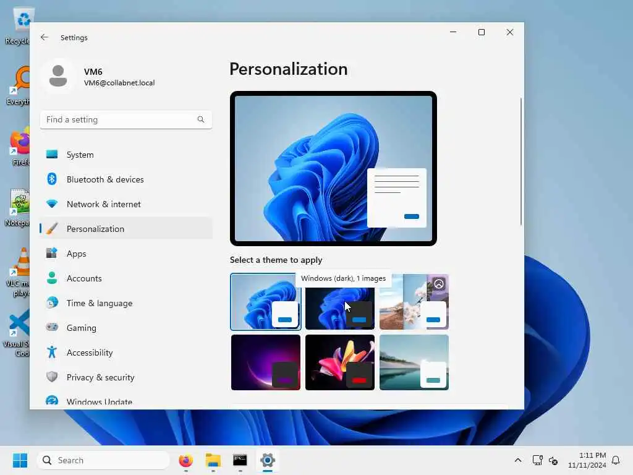Click the large desktop preview image
This screenshot has height=475, width=633.
333,168
